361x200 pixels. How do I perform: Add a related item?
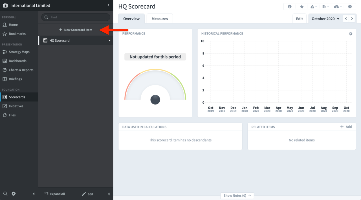click(346, 127)
